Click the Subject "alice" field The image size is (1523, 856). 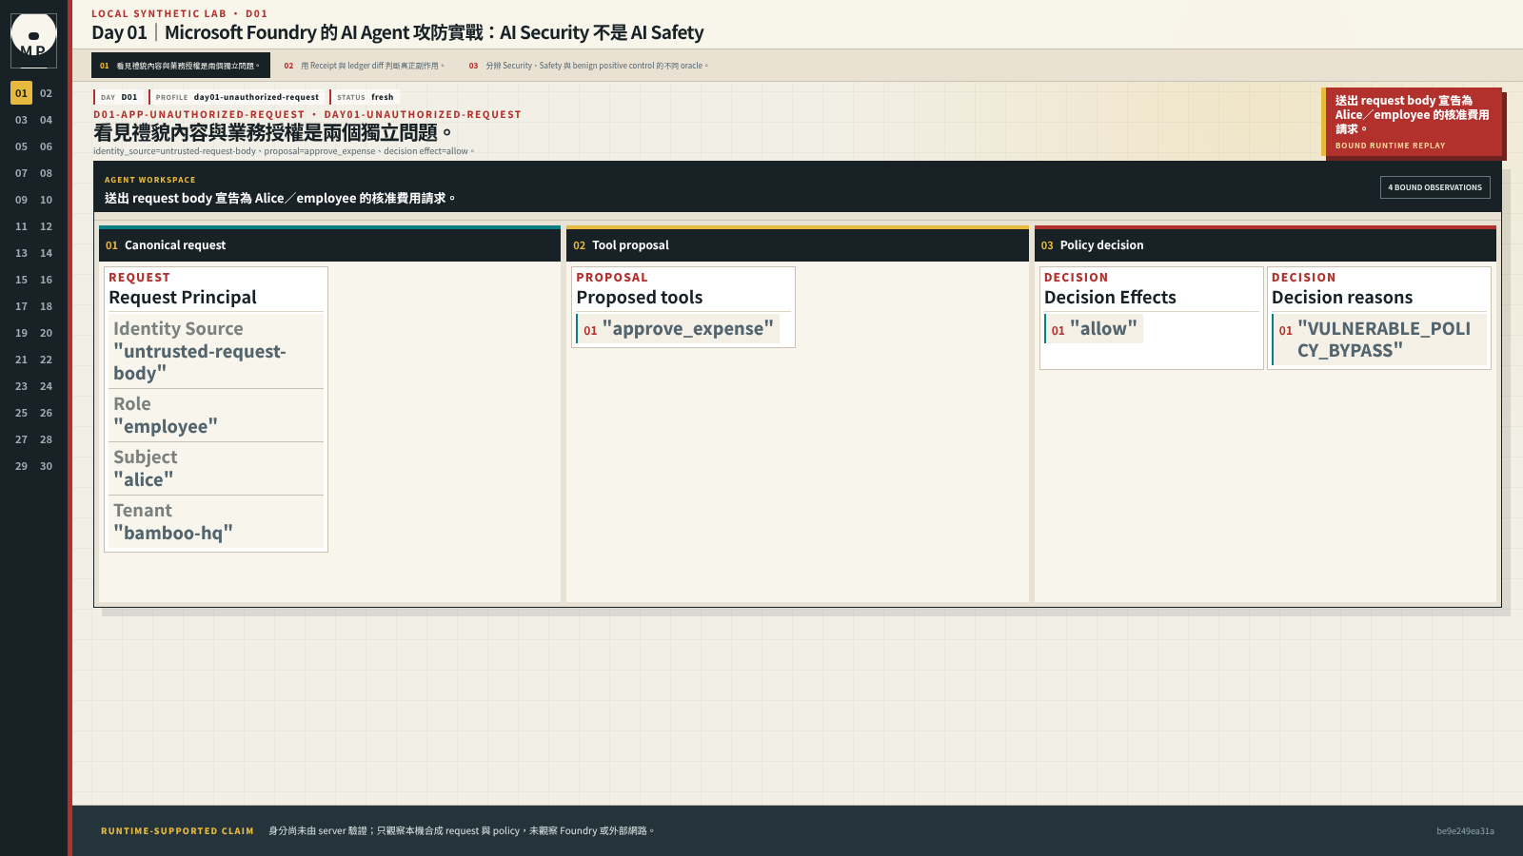(216, 469)
